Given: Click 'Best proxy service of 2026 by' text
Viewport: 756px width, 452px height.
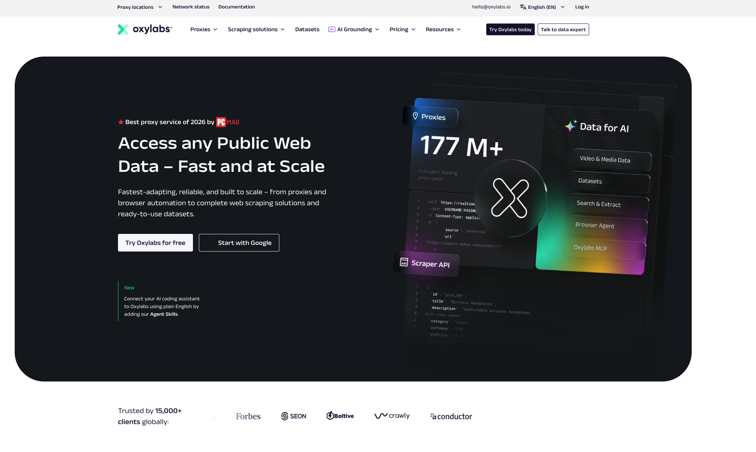Looking at the screenshot, I should pos(170,122).
